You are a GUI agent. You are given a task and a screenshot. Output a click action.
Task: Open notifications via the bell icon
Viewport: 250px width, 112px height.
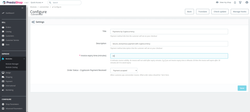click(235, 3)
